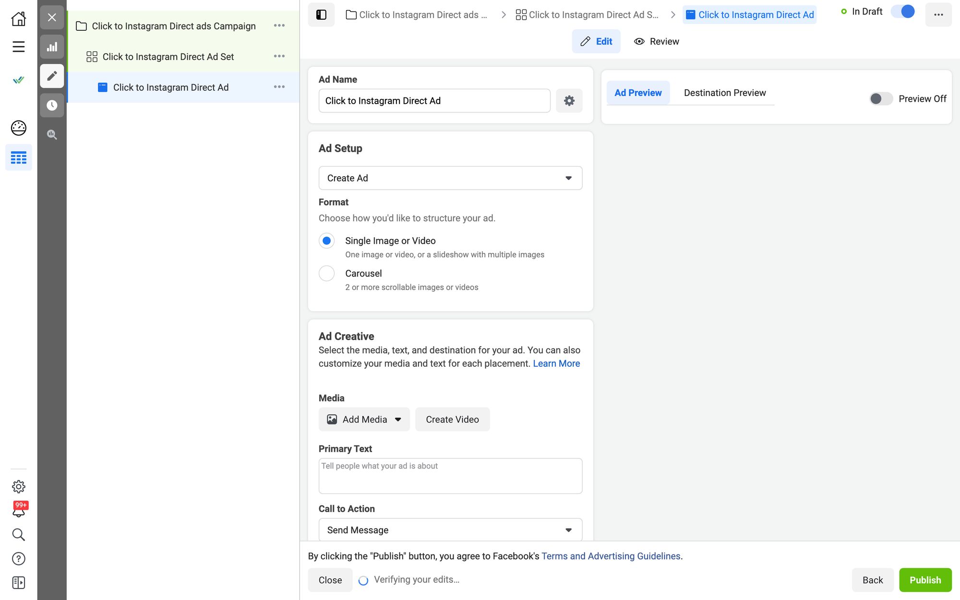Switch to the Destination Preview tab

724,93
